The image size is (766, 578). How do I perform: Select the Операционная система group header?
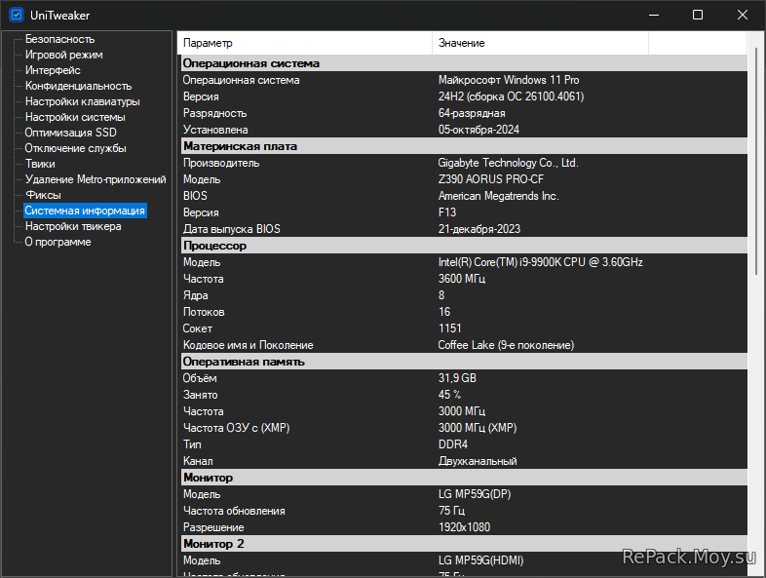(462, 63)
